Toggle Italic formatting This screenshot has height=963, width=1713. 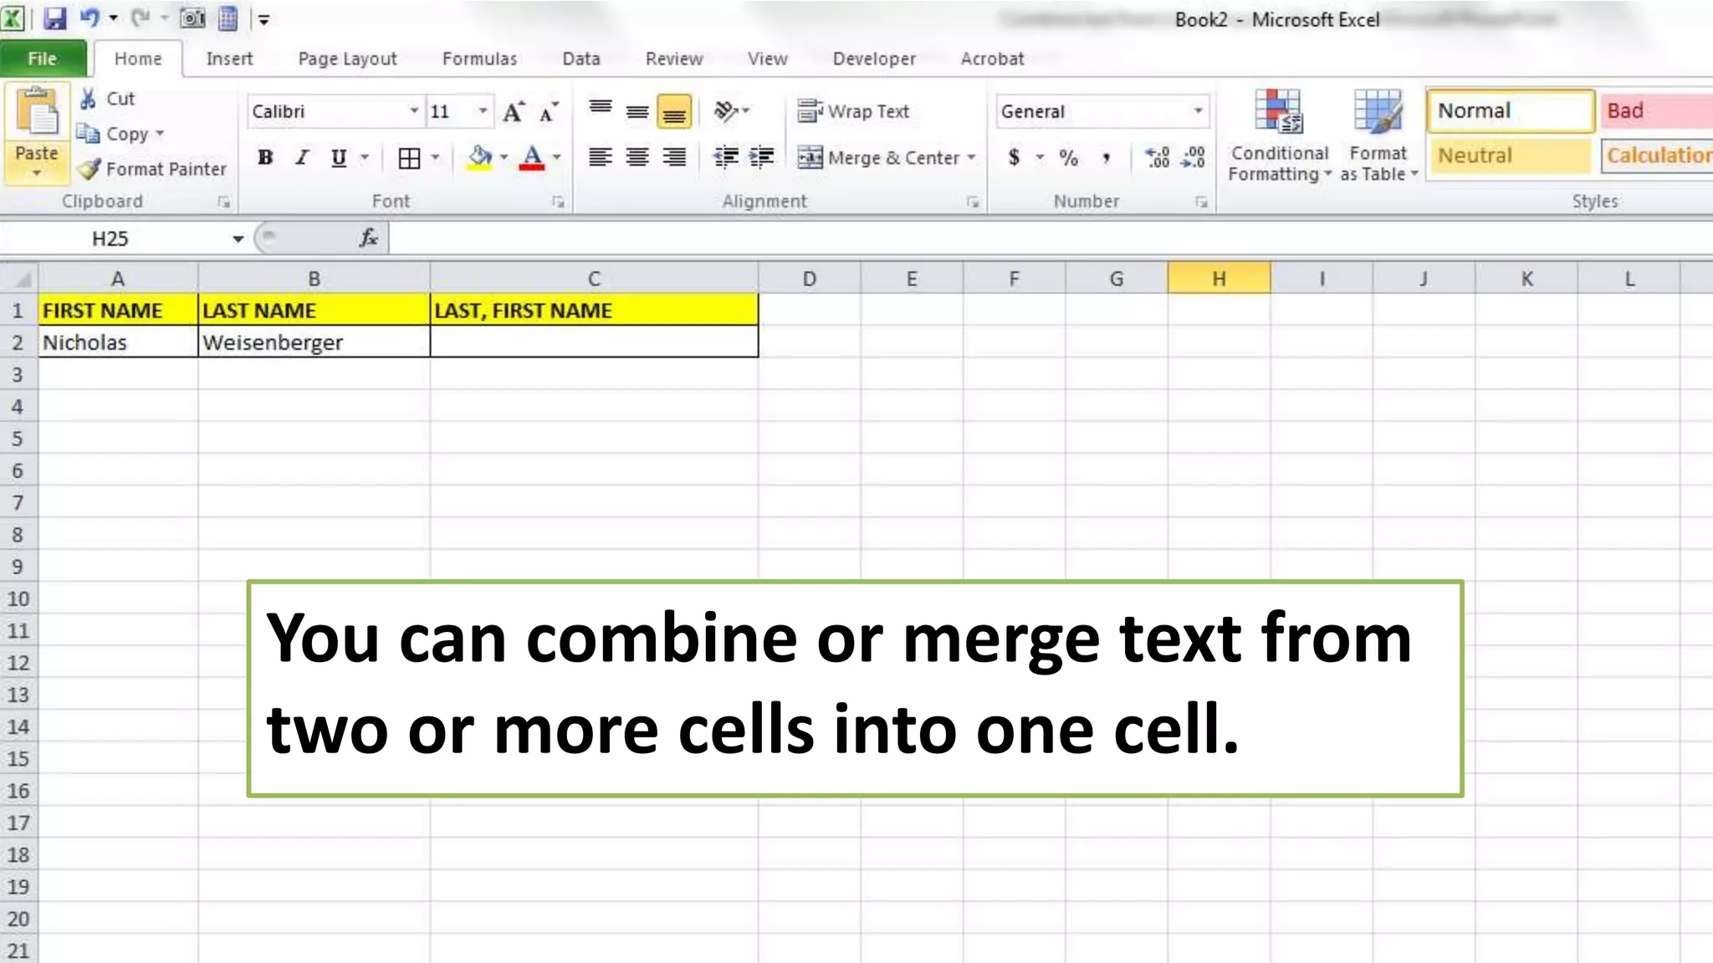(302, 157)
